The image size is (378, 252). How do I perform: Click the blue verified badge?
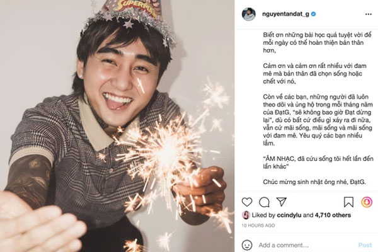pos(313,14)
